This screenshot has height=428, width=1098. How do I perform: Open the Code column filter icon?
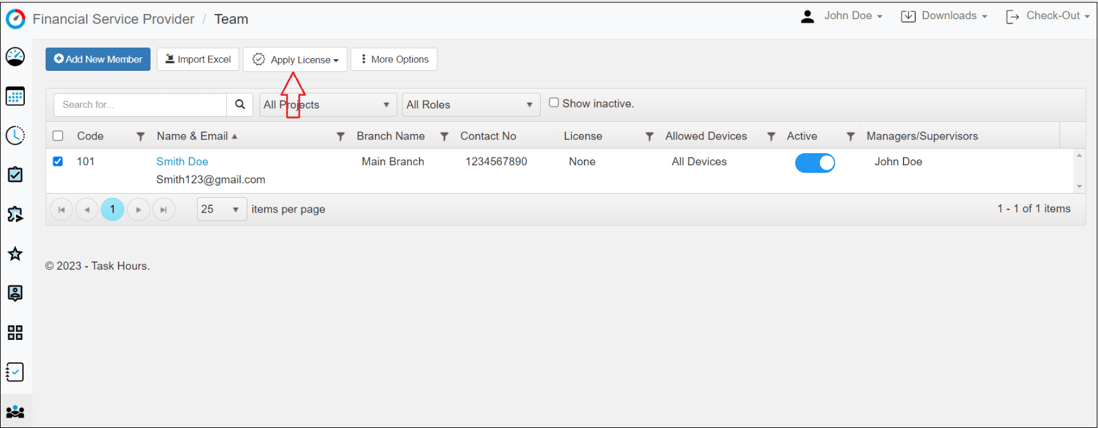click(x=140, y=137)
